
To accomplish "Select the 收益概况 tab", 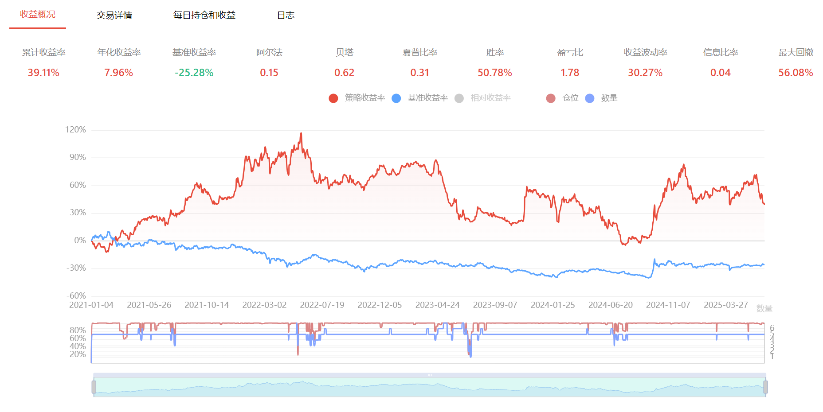I will click(x=38, y=15).
